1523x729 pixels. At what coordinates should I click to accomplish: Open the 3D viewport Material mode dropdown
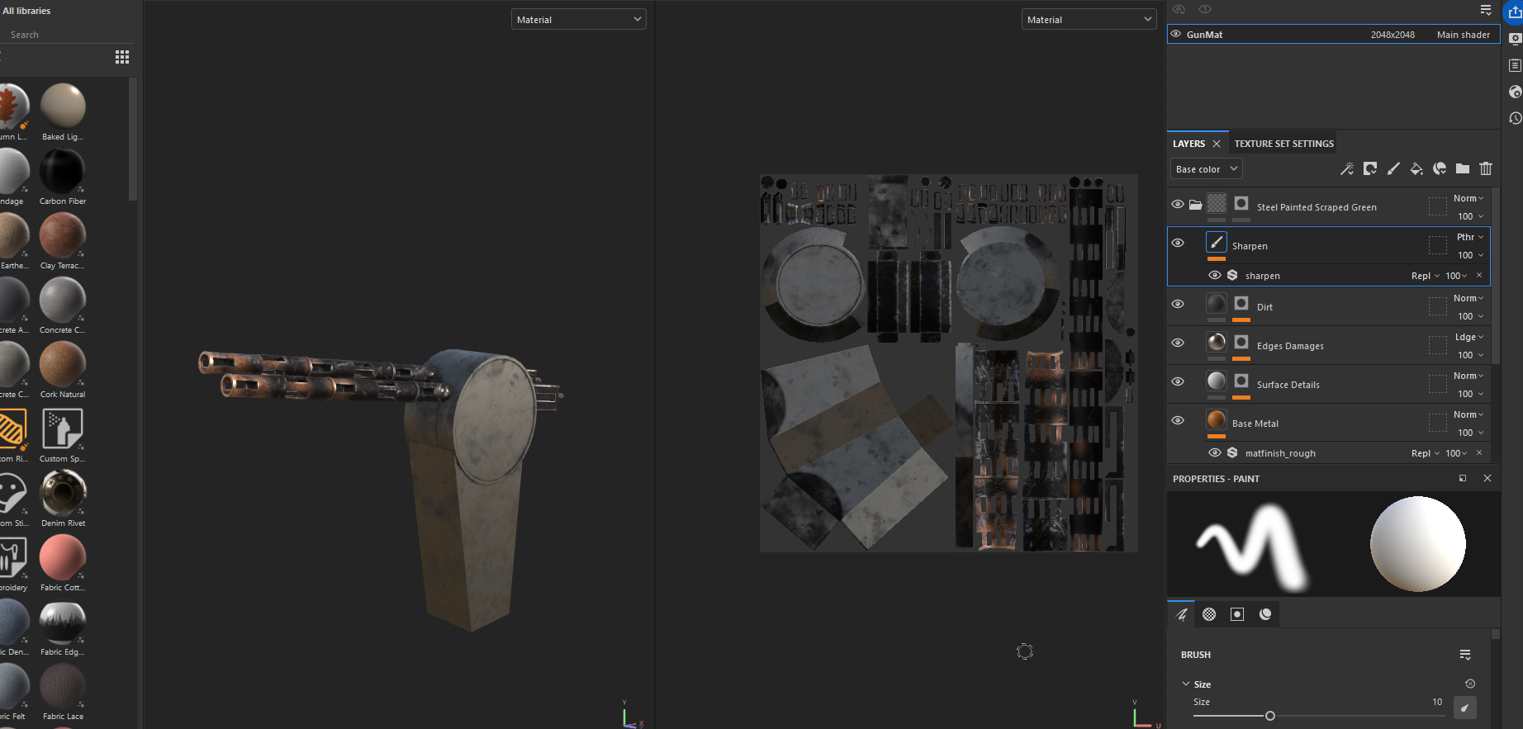(578, 20)
